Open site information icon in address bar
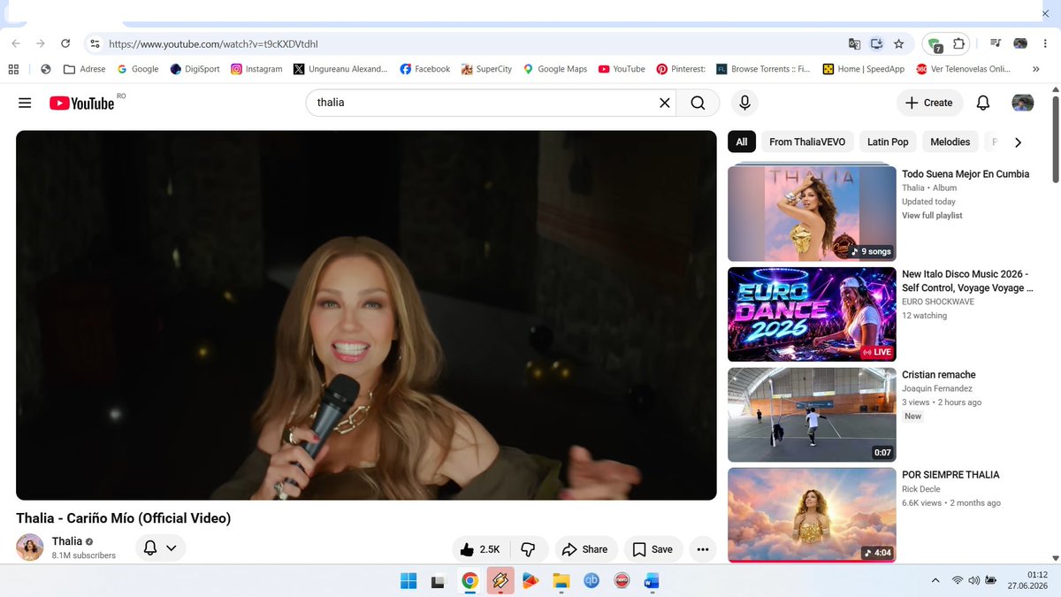 [x=95, y=43]
